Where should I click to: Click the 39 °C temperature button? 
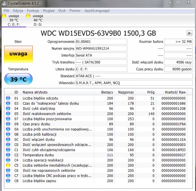point(18,79)
